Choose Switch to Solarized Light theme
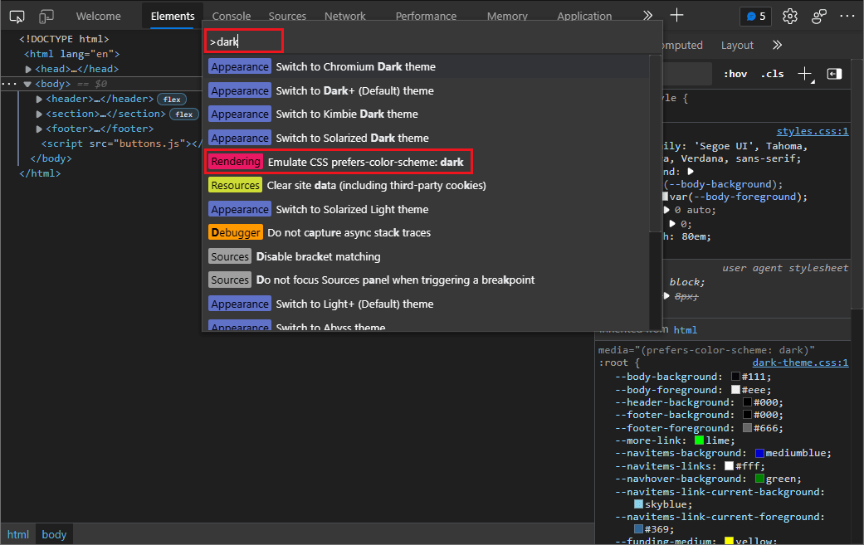 (427, 209)
